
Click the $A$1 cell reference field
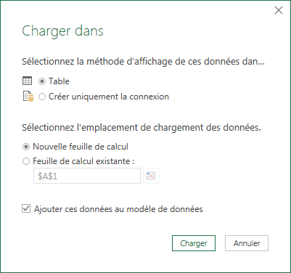(87, 176)
